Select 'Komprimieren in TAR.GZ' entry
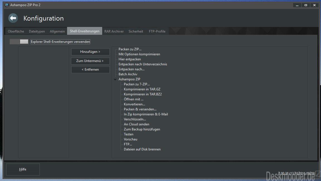This screenshot has height=181, width=321. [x=142, y=89]
